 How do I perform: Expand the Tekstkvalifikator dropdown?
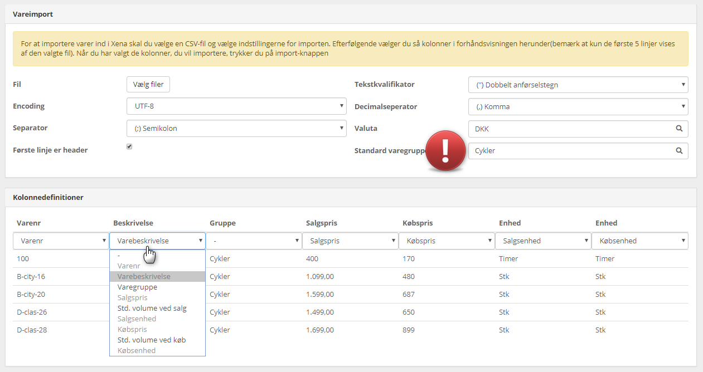578,85
